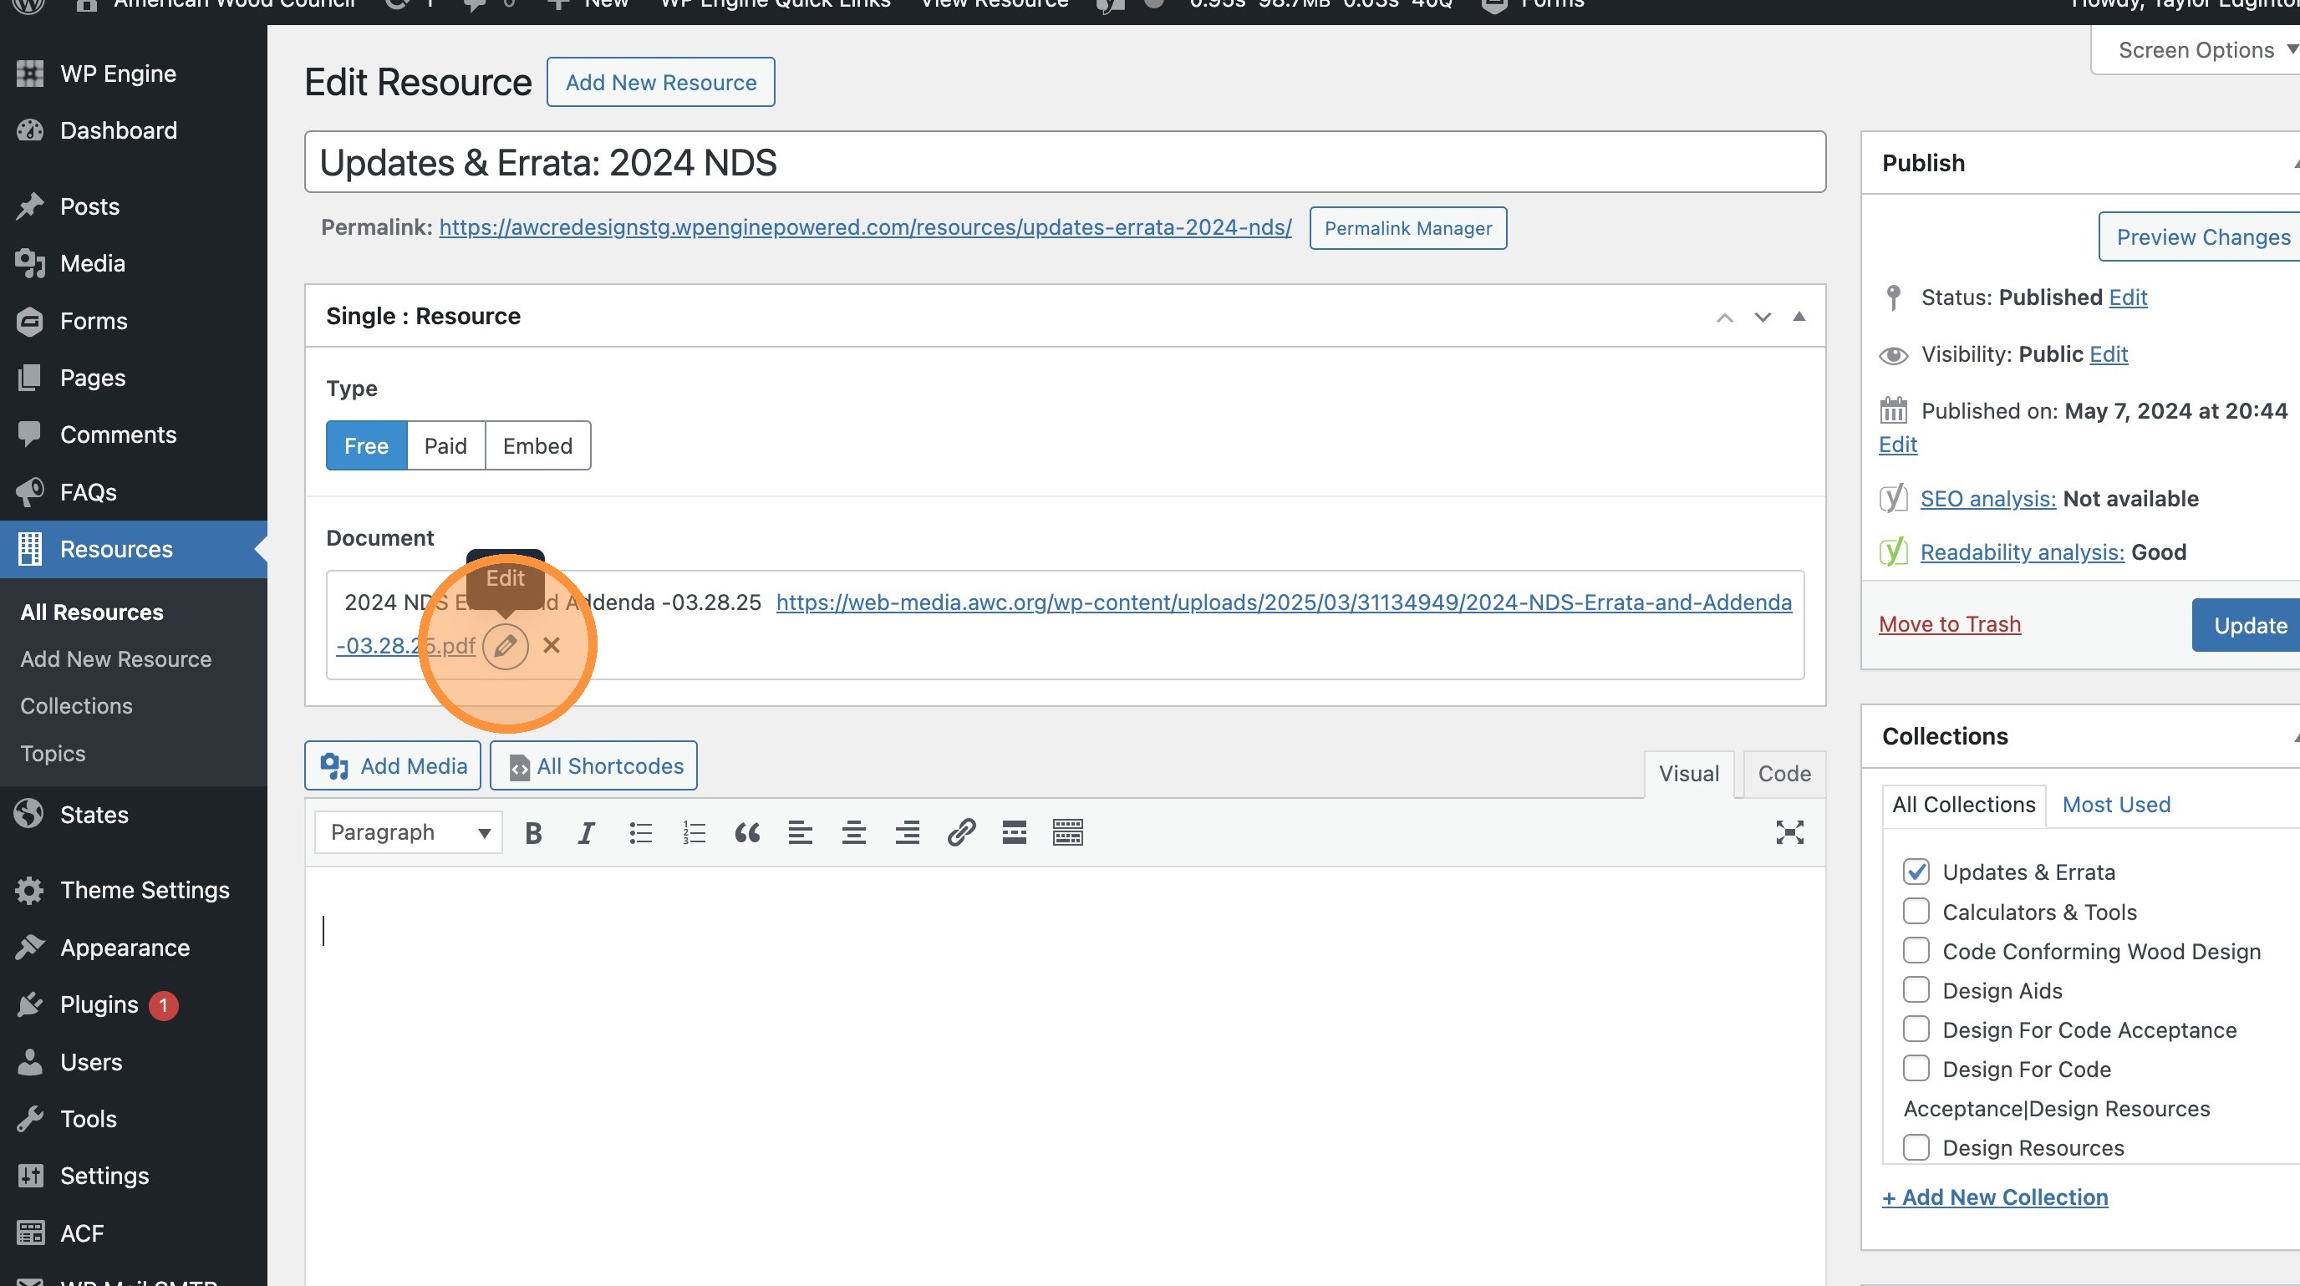Screen dimensions: 2300x1286
Task: Open the Most Used collections tab
Action: coord(2116,804)
